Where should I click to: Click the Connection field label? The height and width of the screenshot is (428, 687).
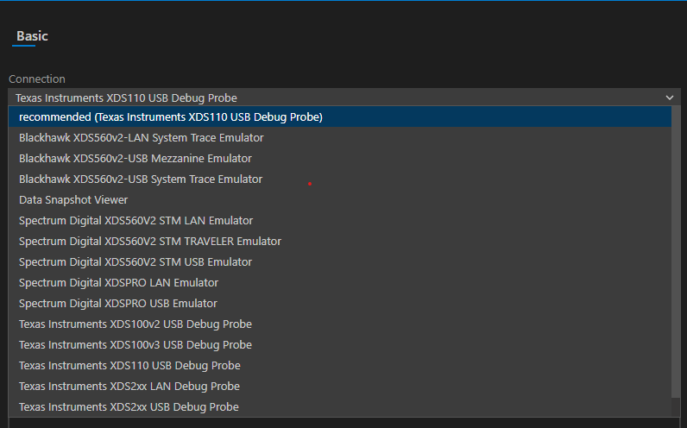(37, 79)
